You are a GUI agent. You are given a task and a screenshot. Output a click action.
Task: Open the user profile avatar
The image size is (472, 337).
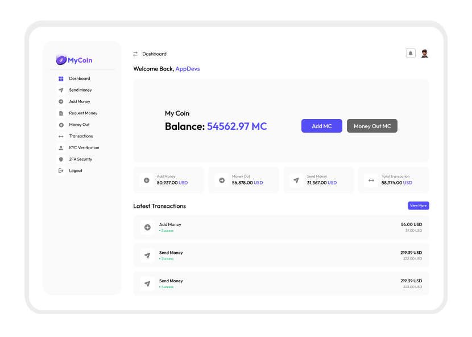(424, 54)
